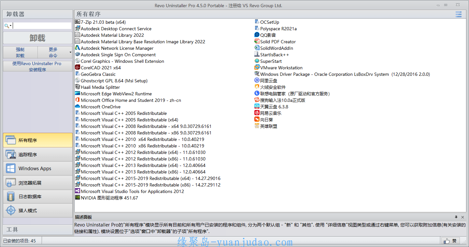469x247 pixels.
Task: Click 使用Revo Uninstaller Pro安装程序 button
Action: click(38, 66)
